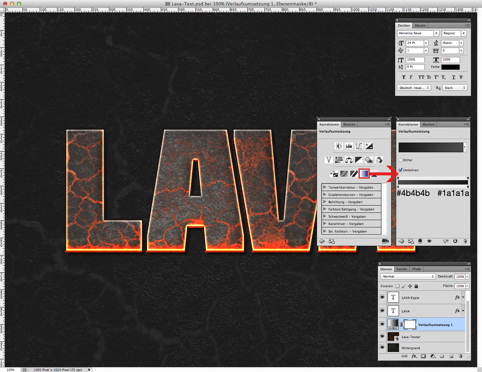Switch to the Kanäle tab
The image size is (482, 372).
pyautogui.click(x=402, y=269)
